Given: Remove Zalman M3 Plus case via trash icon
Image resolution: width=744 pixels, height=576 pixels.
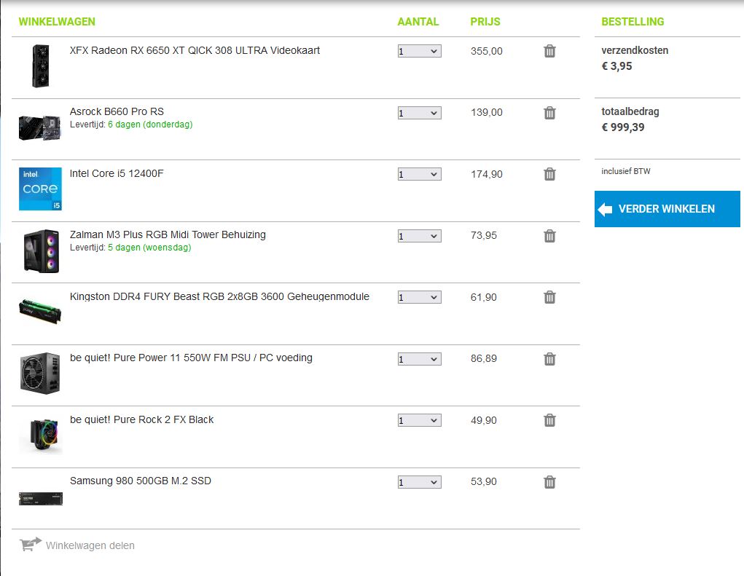Looking at the screenshot, I should pos(549,236).
